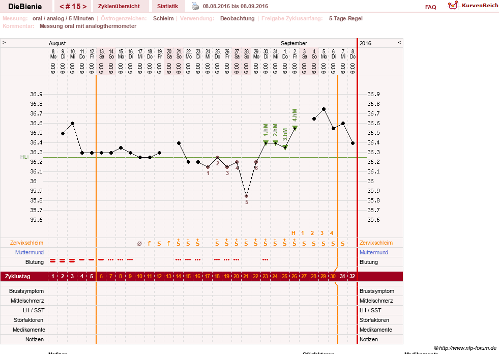Click the left Muttermund row label

point(30,252)
